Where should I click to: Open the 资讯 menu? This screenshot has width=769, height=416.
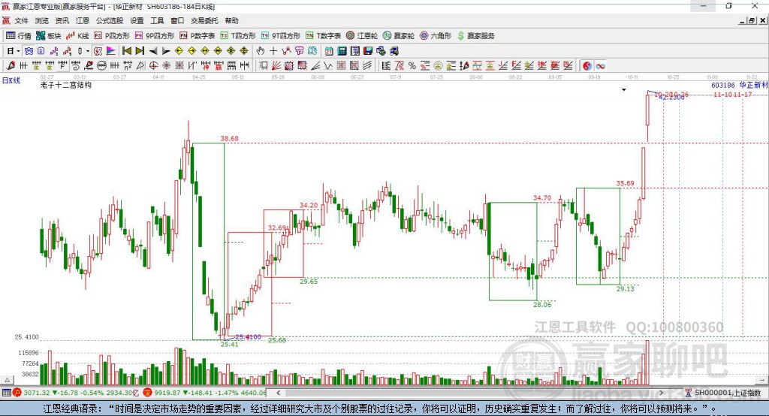[x=62, y=20]
